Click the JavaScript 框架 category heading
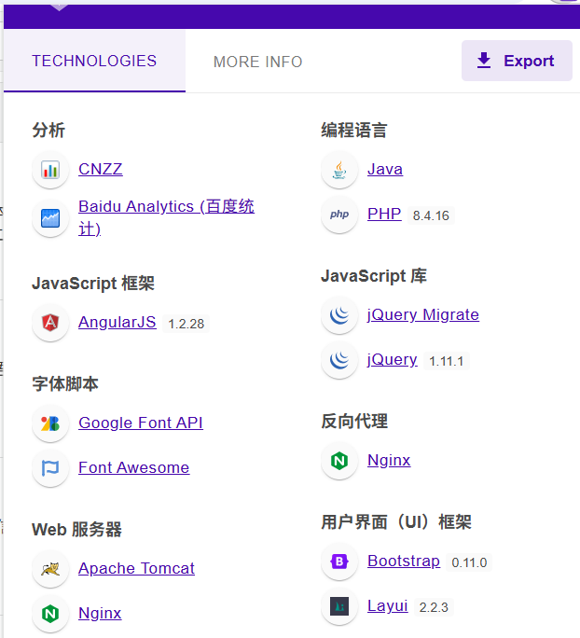 [93, 284]
